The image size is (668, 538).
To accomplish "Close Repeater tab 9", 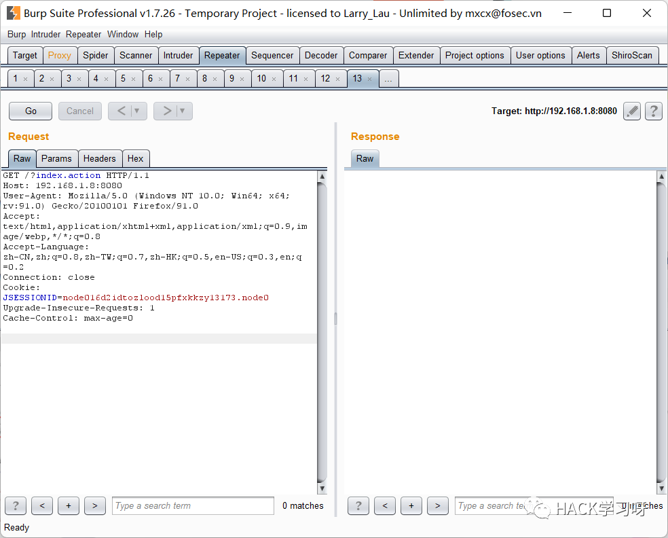I will (x=242, y=79).
